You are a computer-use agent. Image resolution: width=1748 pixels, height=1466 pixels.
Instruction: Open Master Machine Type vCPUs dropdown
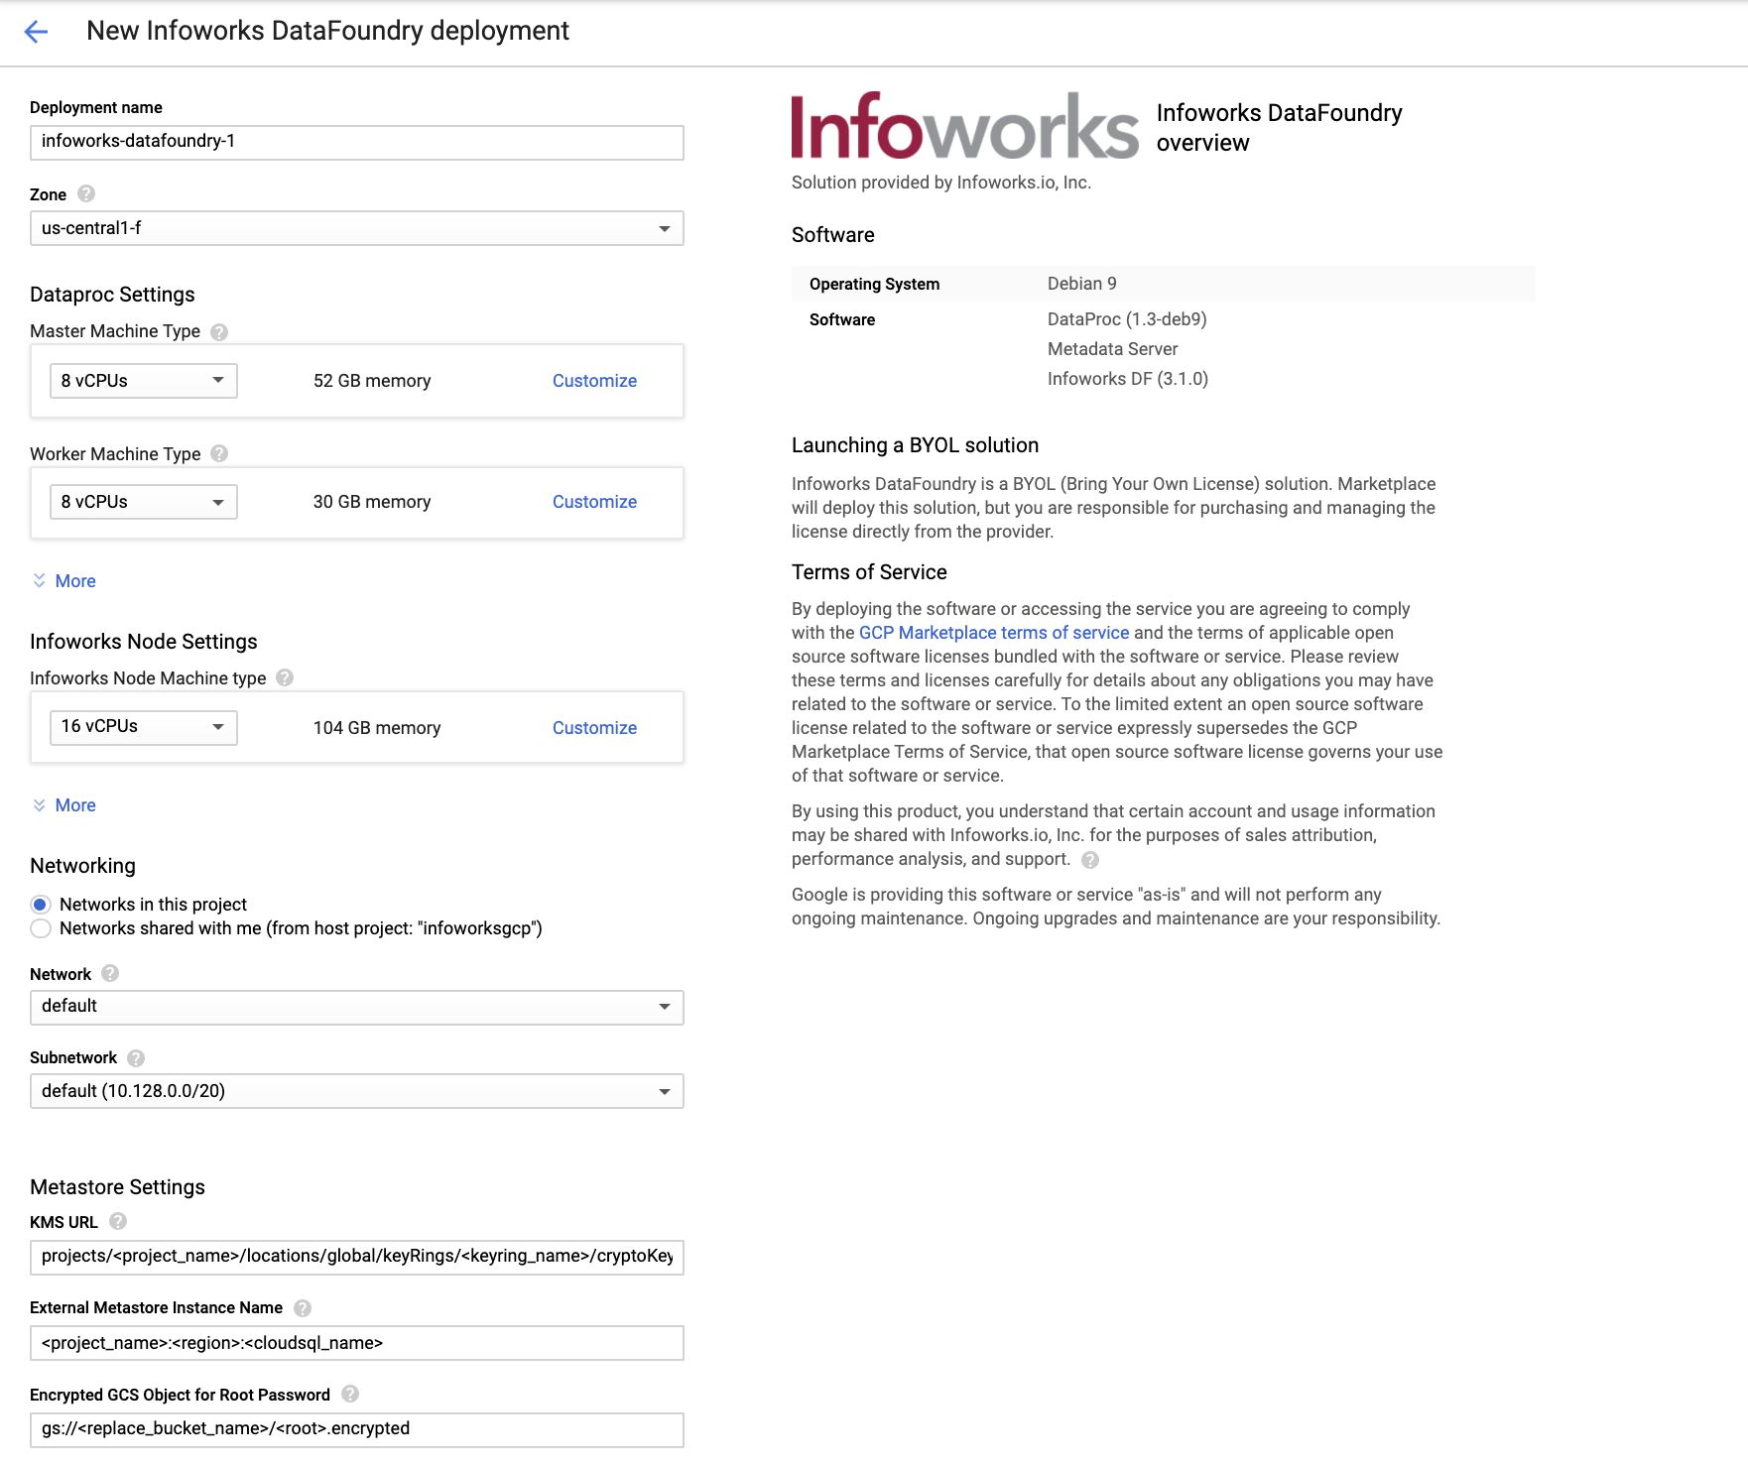[x=144, y=381]
